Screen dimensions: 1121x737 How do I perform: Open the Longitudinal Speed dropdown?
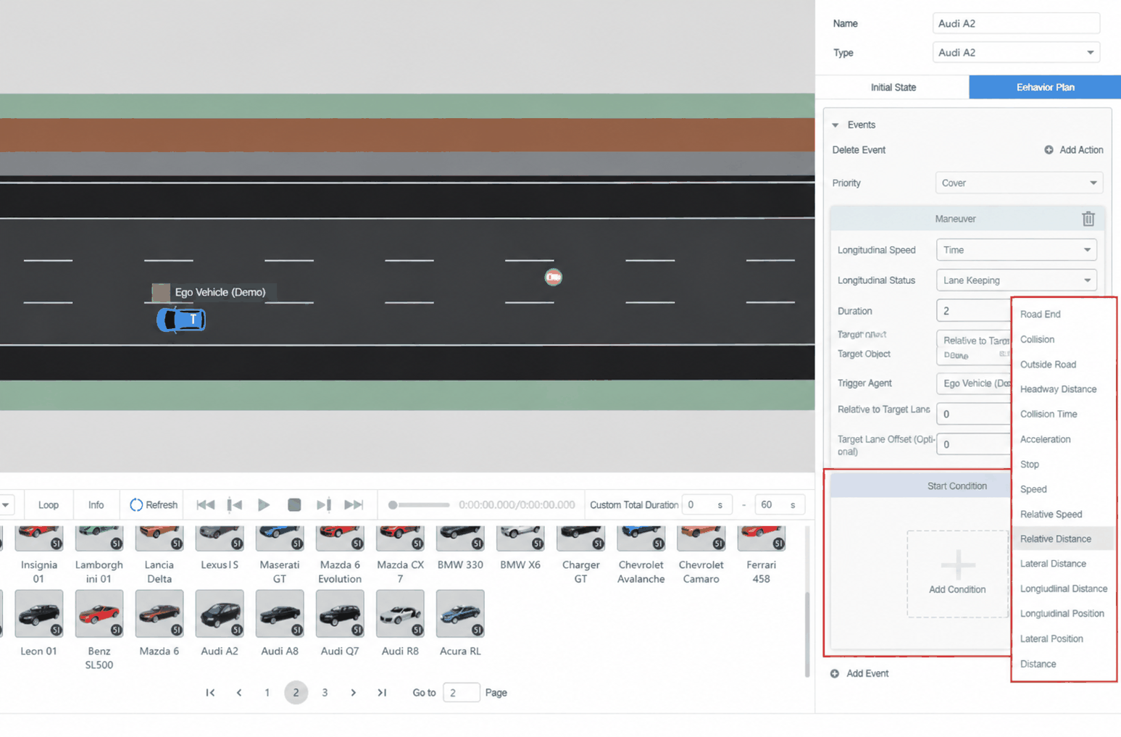pos(1016,250)
